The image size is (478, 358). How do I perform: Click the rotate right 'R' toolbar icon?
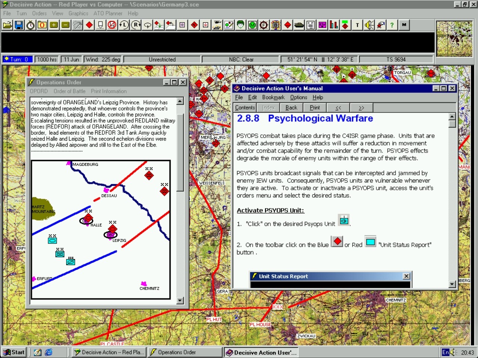(x=136, y=25)
